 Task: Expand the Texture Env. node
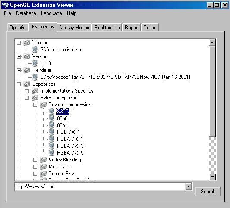coord(35,174)
